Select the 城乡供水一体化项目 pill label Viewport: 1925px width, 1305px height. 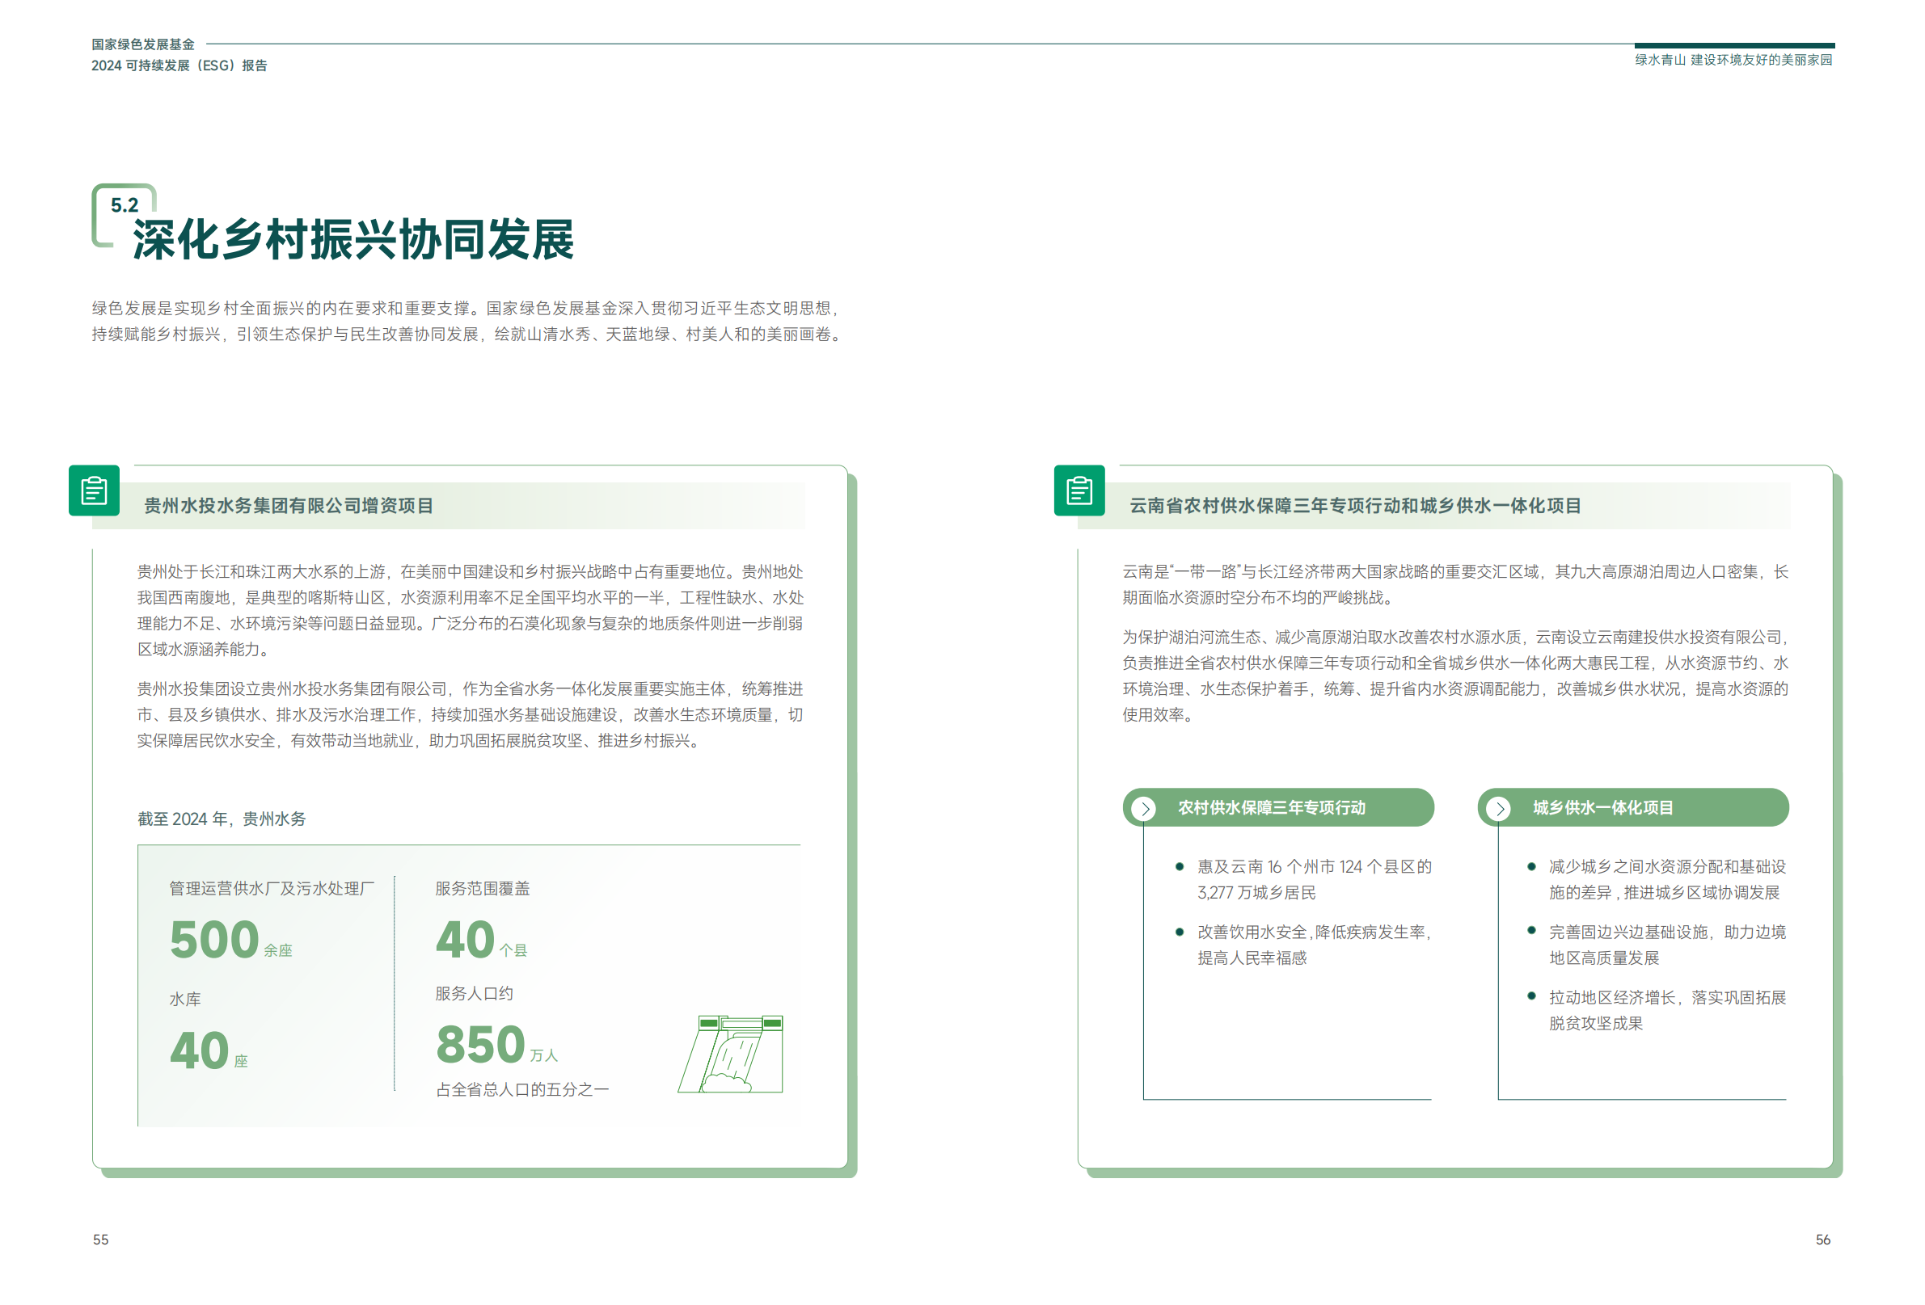pos(1602,807)
